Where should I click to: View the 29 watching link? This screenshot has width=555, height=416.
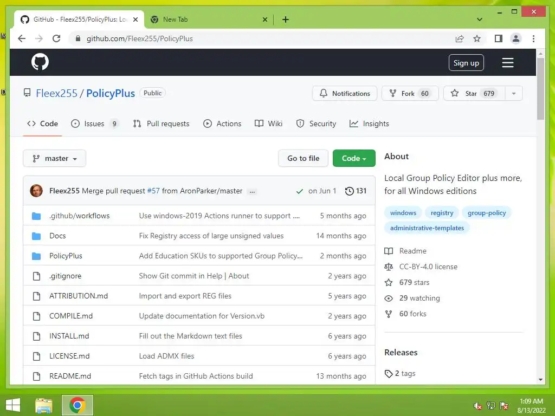(412, 298)
